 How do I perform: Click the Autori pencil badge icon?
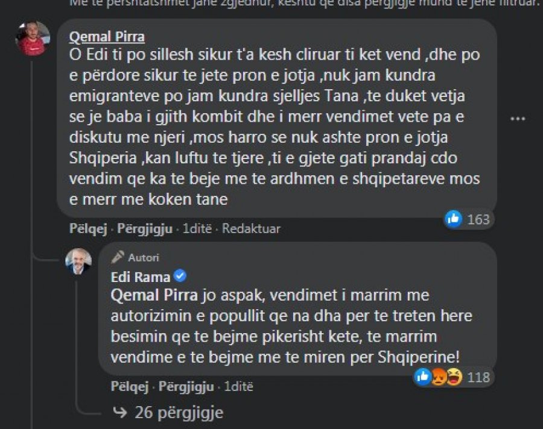click(118, 257)
